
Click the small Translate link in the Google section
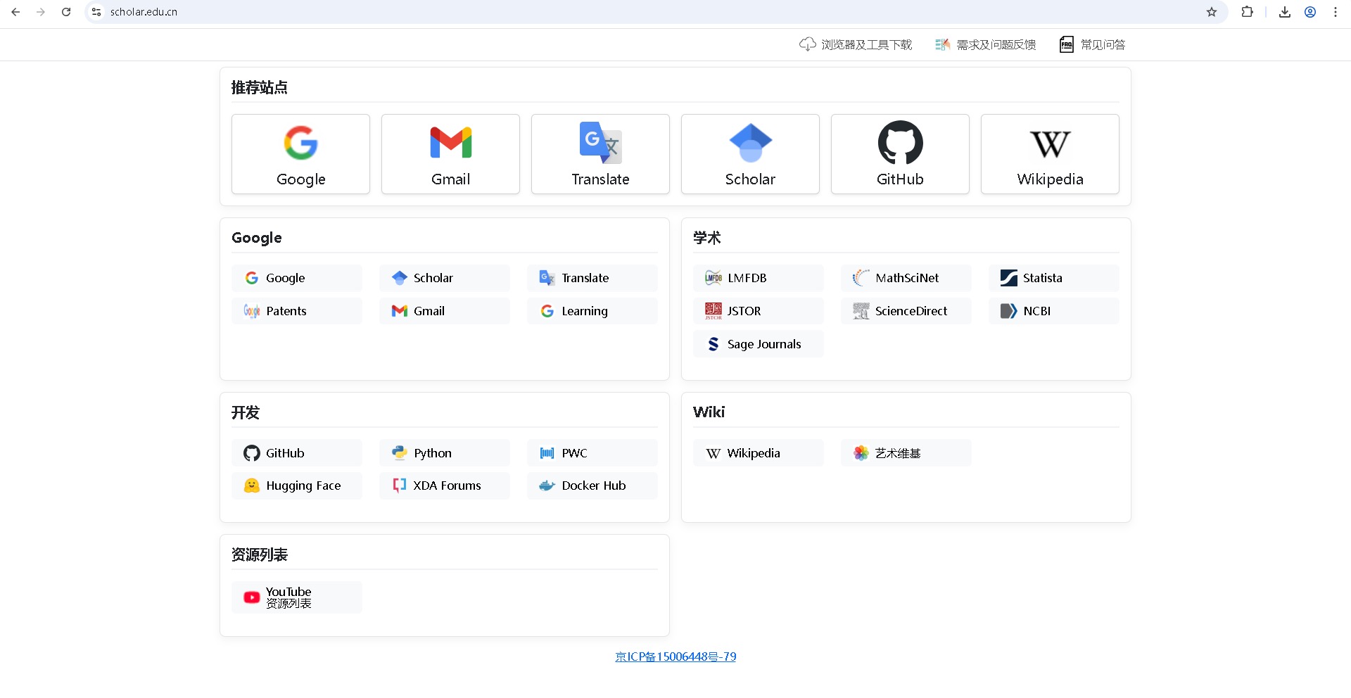[592, 278]
